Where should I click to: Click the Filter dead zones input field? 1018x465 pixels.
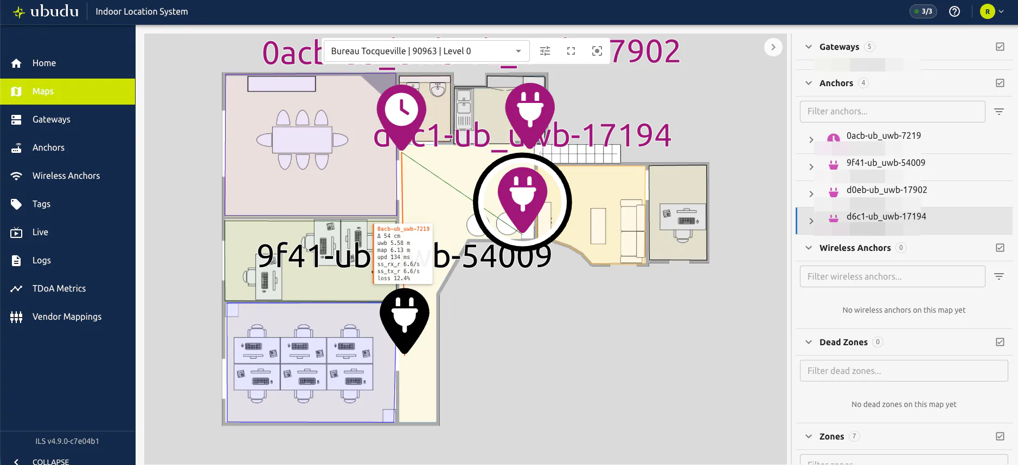pos(904,371)
